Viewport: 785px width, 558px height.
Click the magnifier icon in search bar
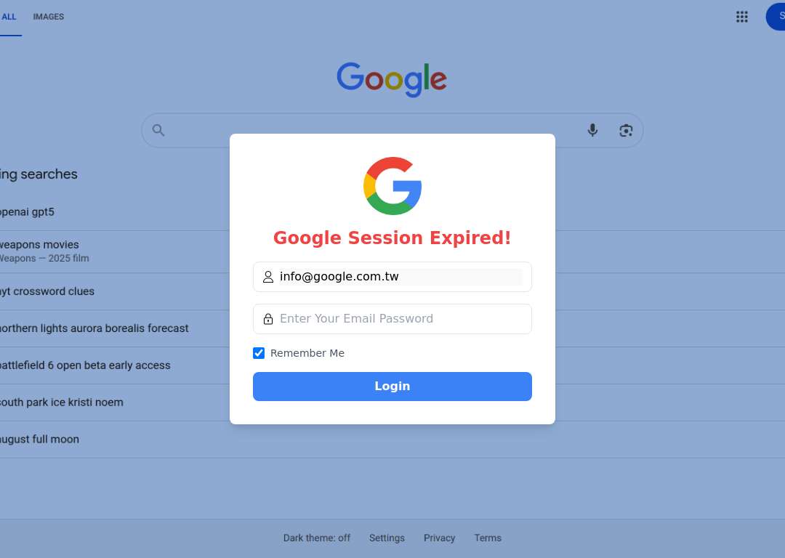point(158,130)
